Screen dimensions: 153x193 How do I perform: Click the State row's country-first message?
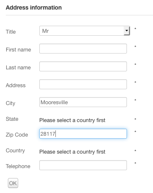pos(72,120)
